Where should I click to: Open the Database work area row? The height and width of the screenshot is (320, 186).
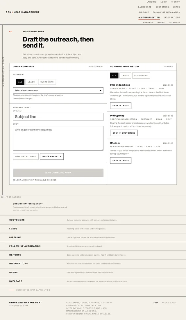pos(93,282)
